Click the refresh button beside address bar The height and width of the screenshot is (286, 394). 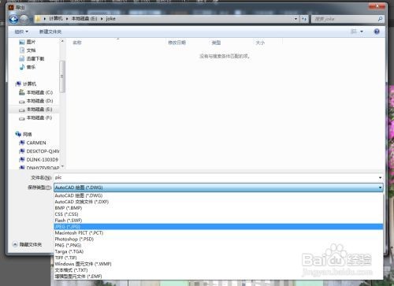pos(304,19)
